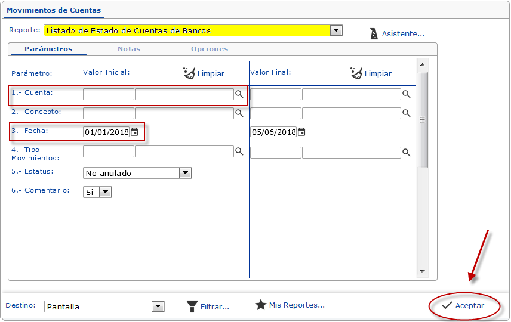Click scrollbar up arrow in parameters list

(x=423, y=65)
